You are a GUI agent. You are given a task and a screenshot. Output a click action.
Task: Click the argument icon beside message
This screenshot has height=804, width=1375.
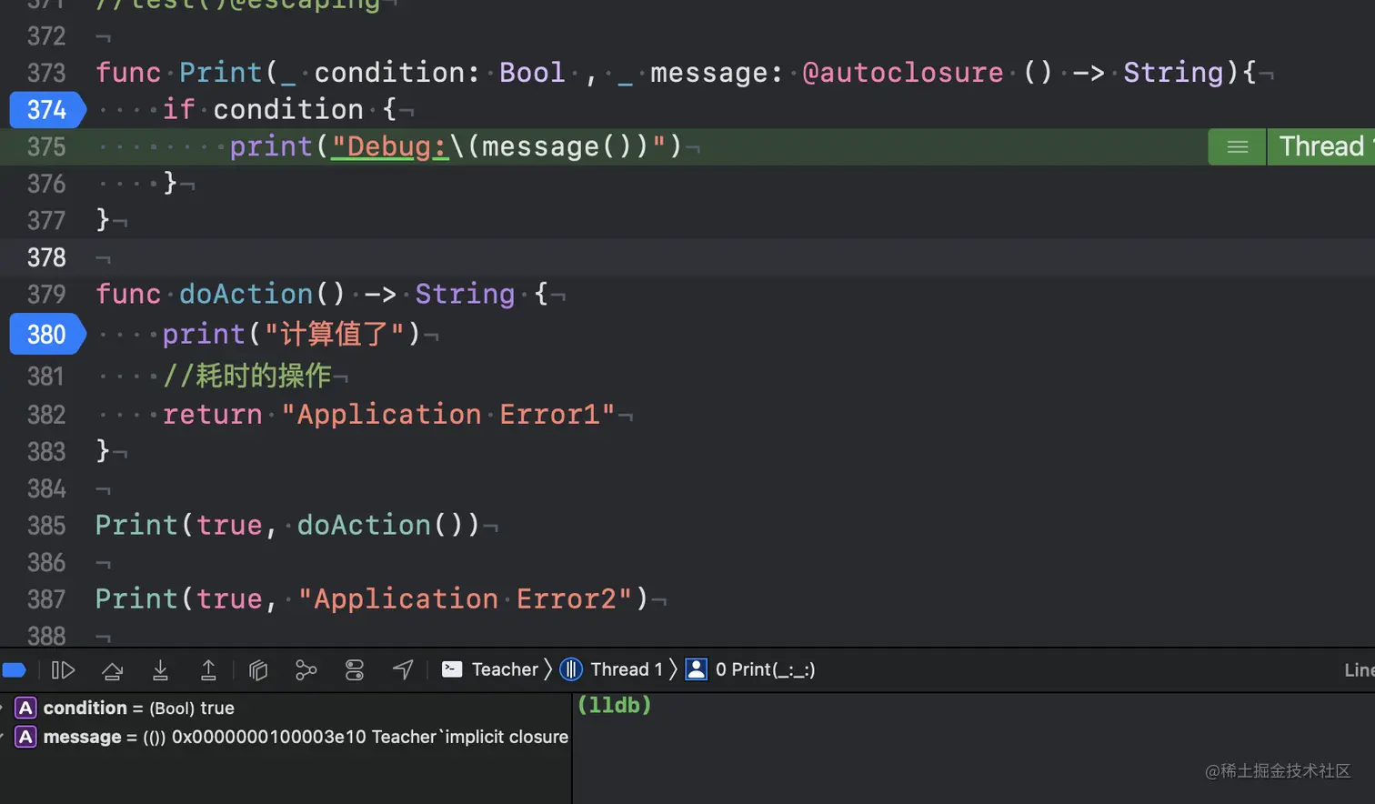[x=25, y=737]
